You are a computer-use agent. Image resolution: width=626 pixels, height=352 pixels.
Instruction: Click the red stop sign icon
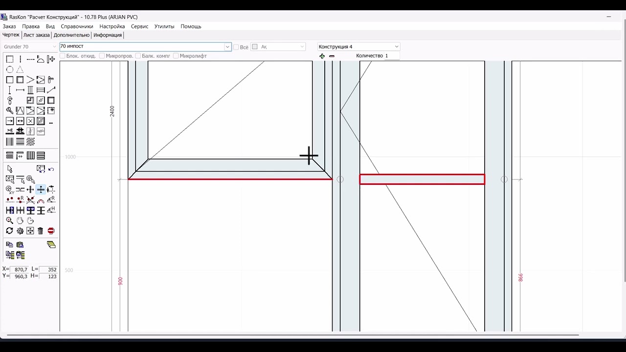pyautogui.click(x=51, y=231)
